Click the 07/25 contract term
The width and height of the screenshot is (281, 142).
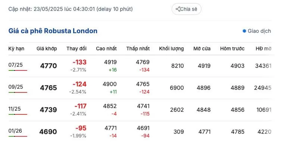(x=16, y=65)
